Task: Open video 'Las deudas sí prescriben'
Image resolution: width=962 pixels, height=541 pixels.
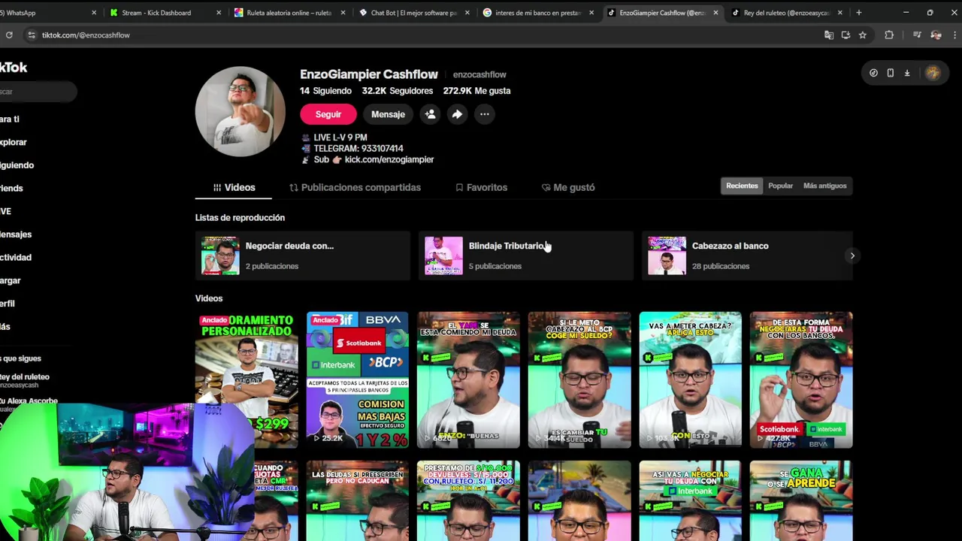Action: tap(357, 500)
